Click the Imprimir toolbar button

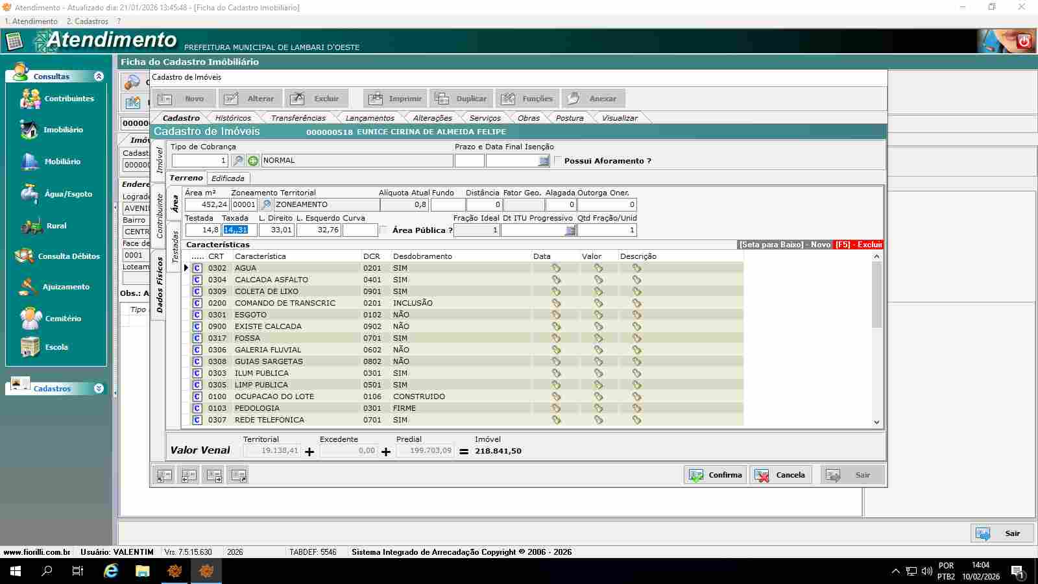(394, 99)
